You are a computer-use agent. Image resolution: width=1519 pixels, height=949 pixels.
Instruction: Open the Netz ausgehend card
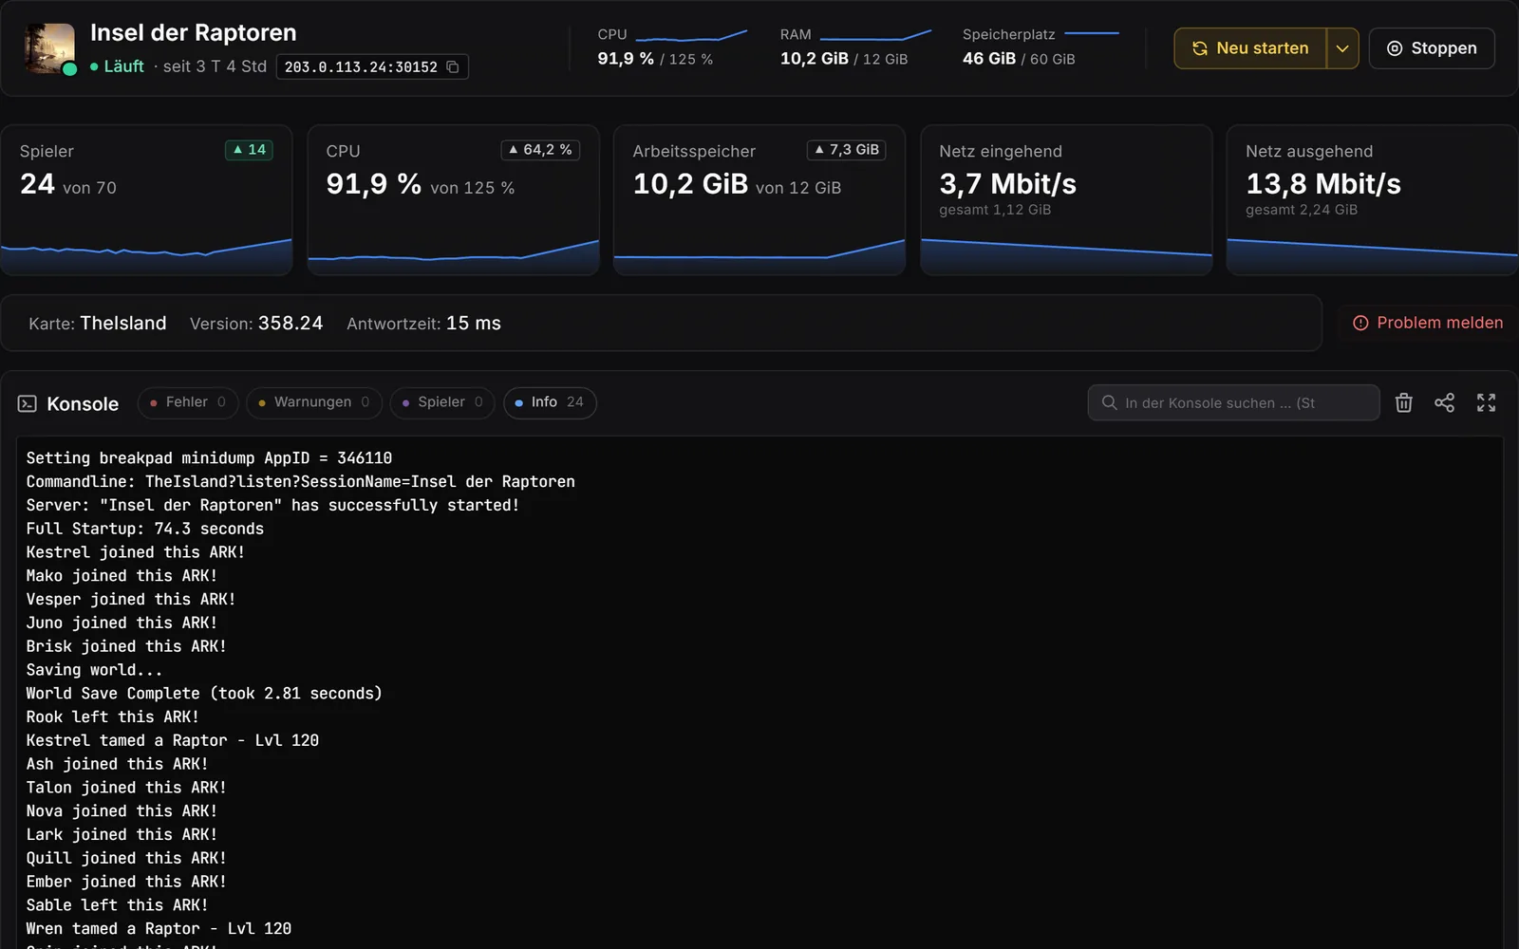point(1372,200)
